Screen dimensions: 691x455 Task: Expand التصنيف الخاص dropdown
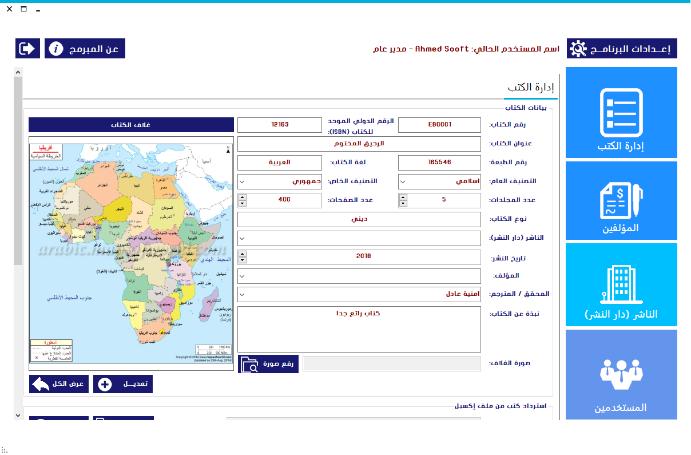pos(242,181)
